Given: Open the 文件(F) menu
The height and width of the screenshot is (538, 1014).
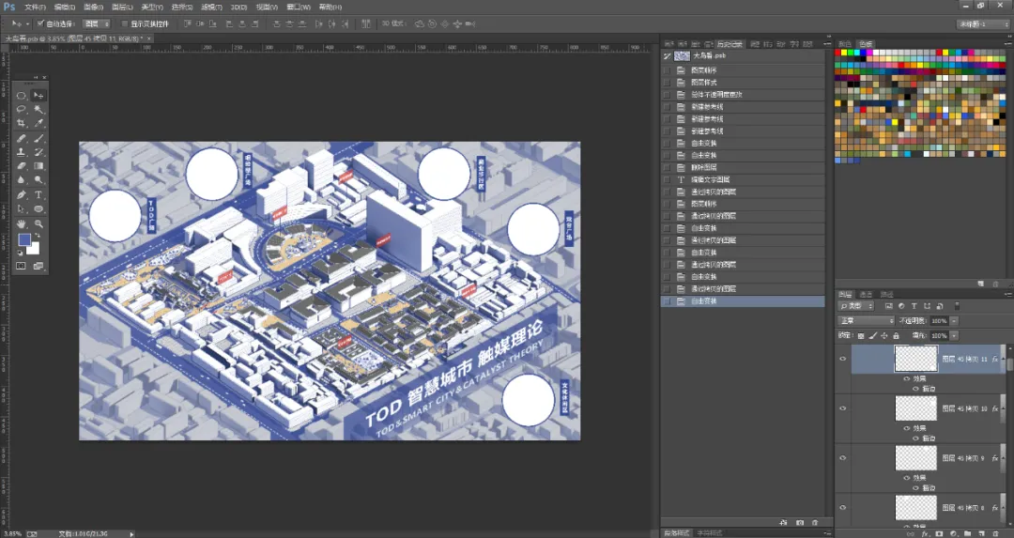Looking at the screenshot, I should click(x=35, y=8).
